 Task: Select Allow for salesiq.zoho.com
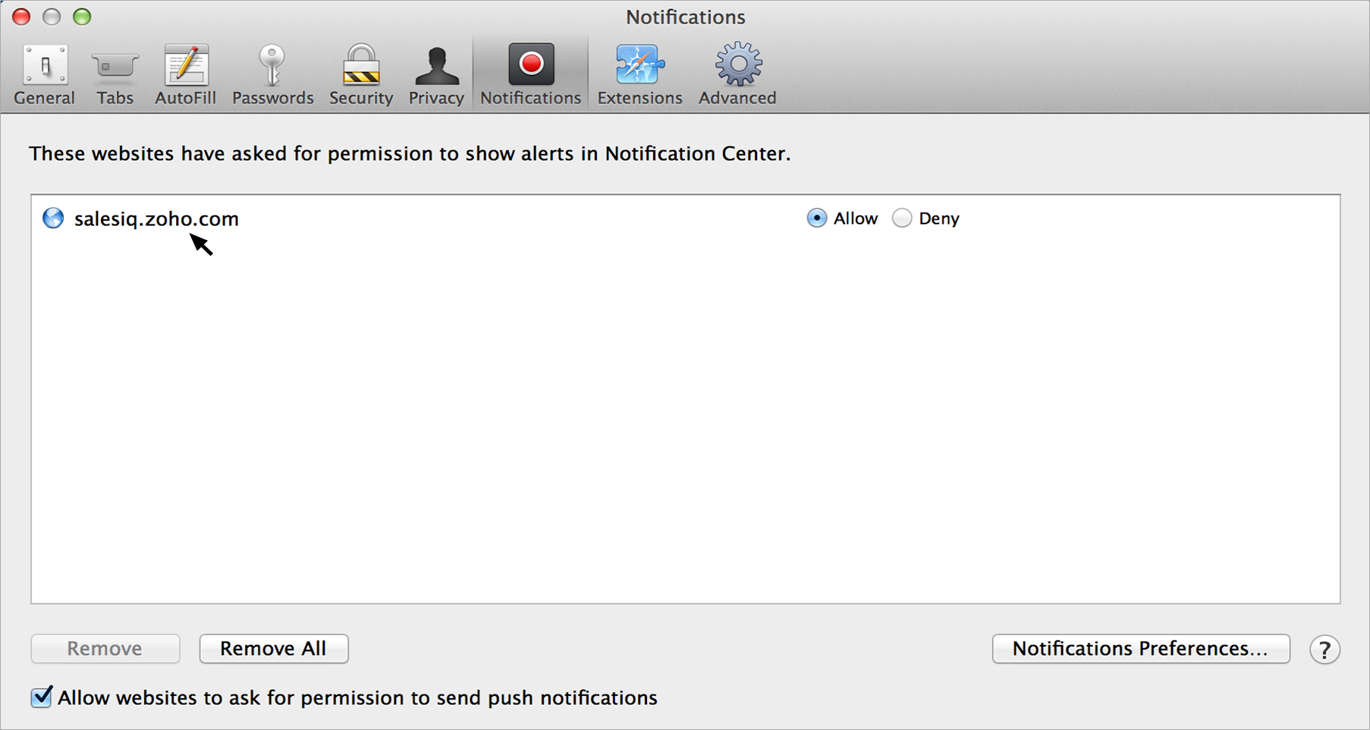(816, 218)
